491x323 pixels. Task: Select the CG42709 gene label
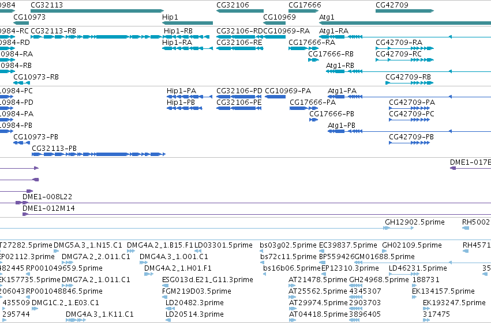[392, 5]
